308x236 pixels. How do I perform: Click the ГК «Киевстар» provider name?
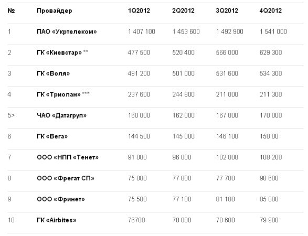click(x=59, y=52)
